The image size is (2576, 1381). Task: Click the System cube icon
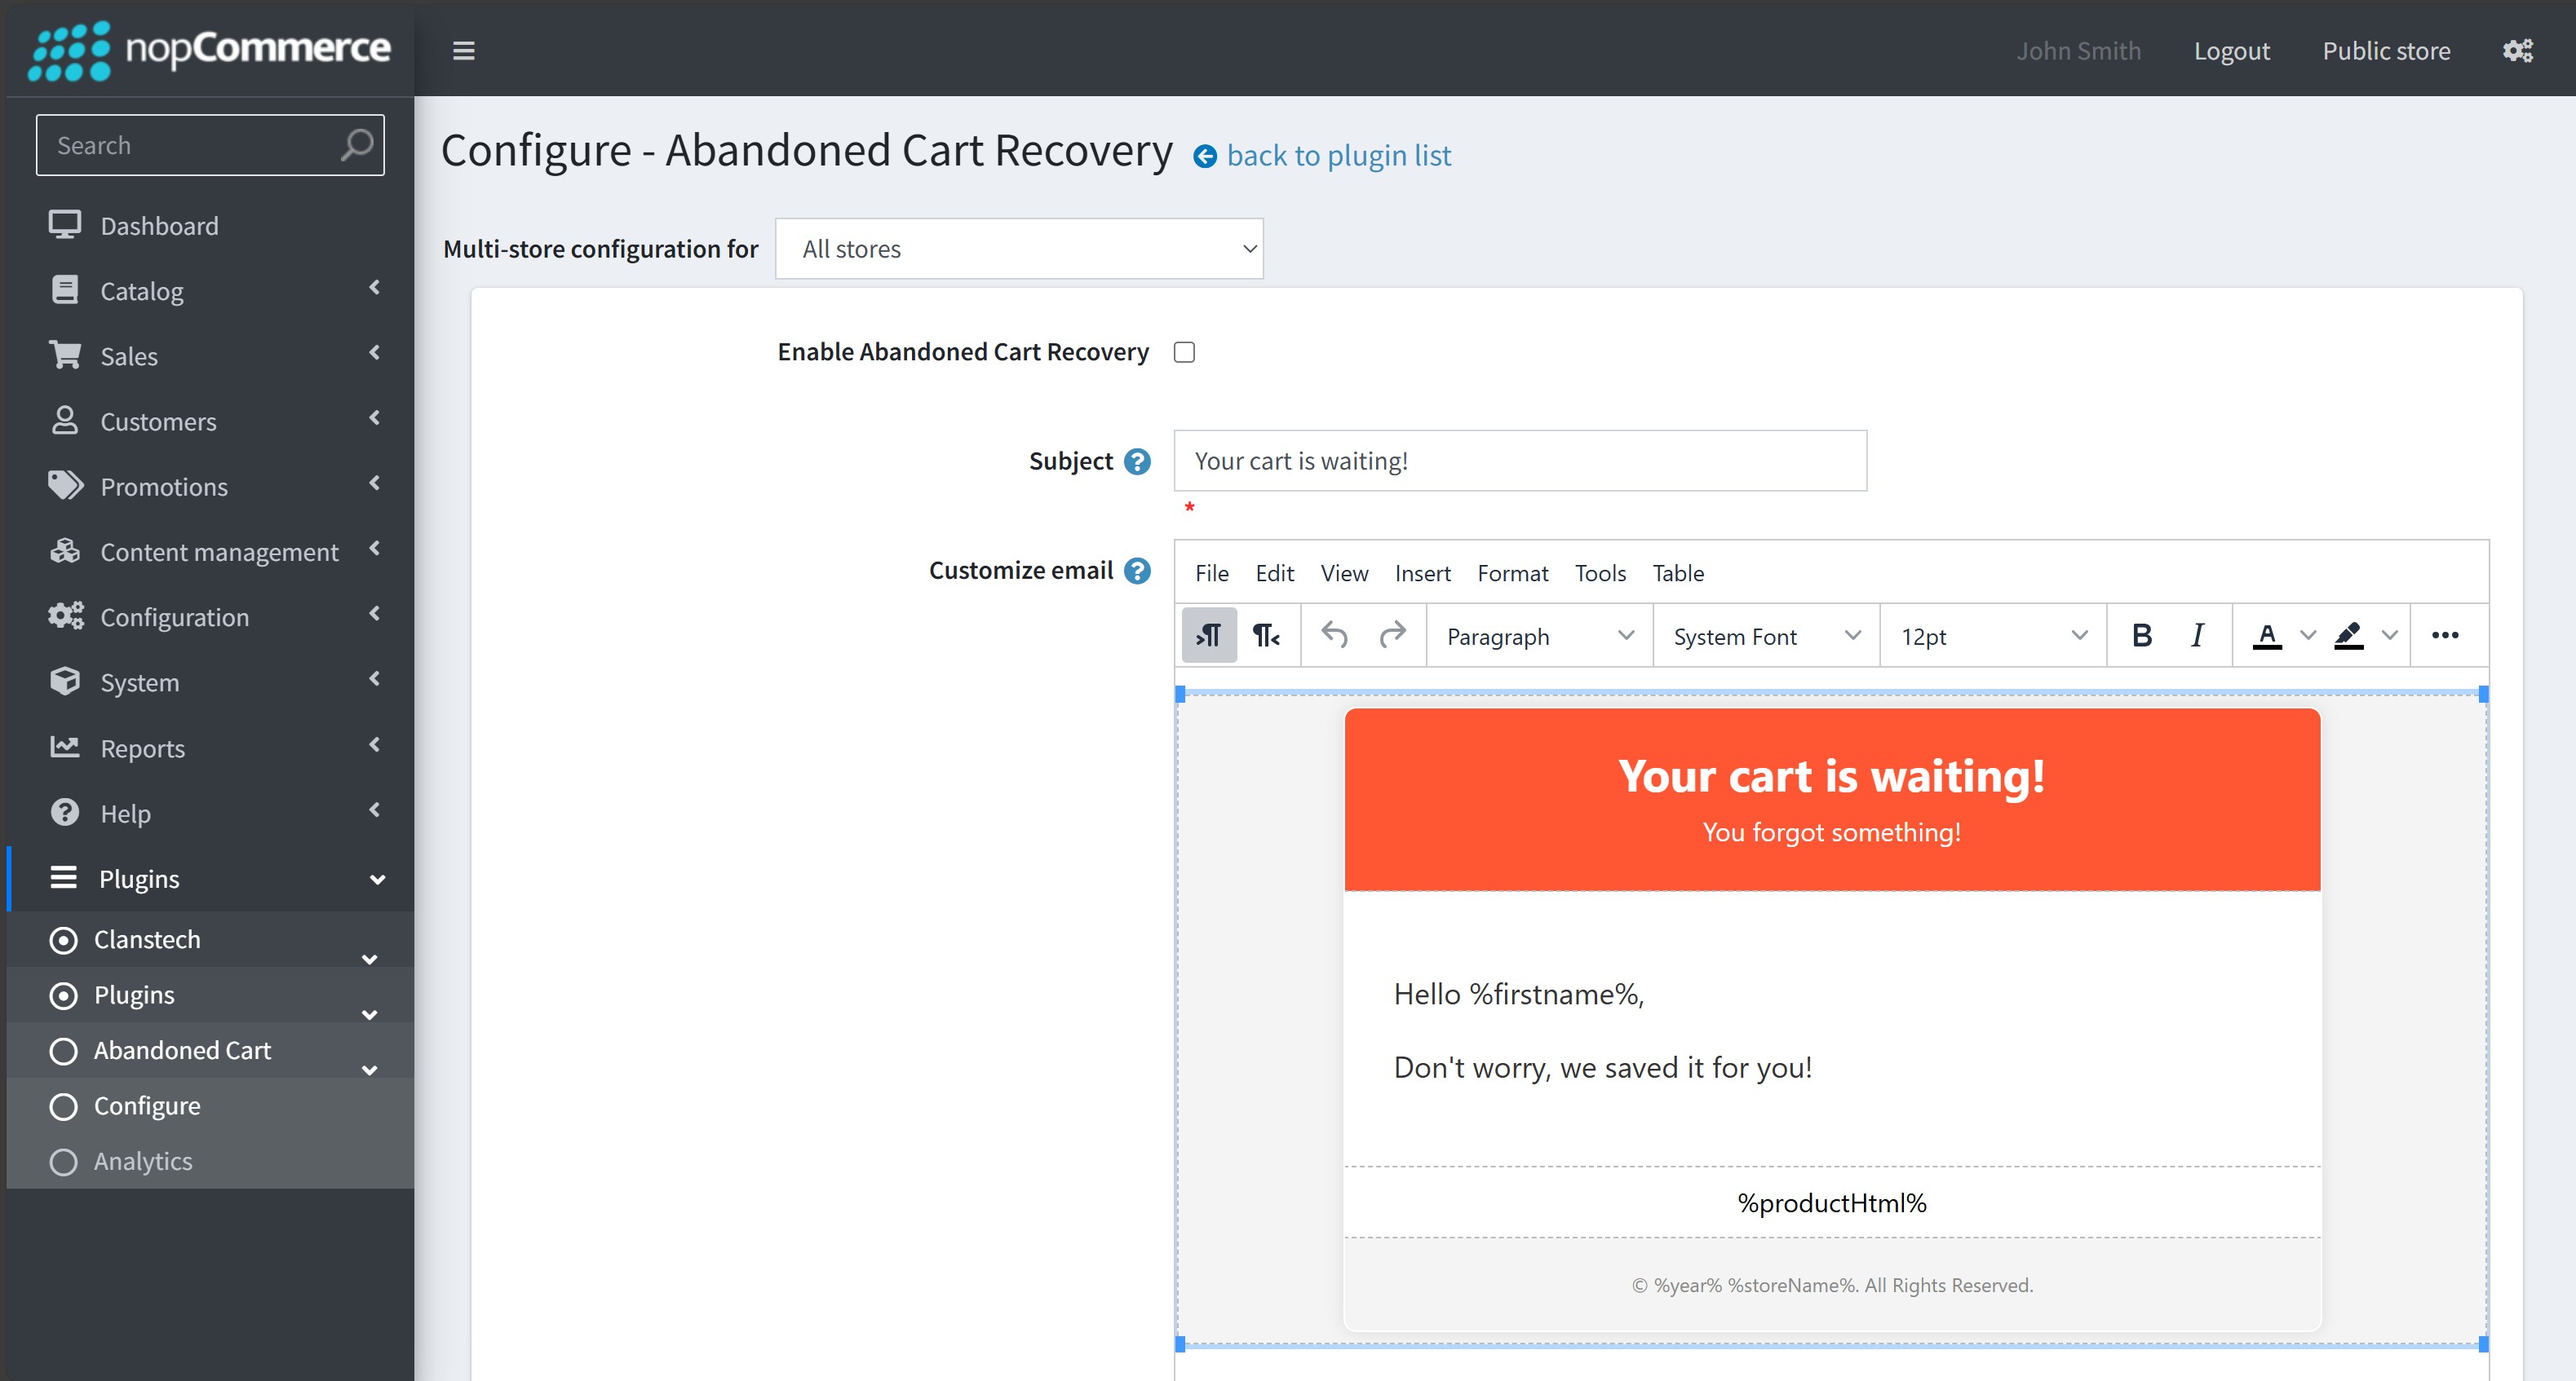[x=65, y=682]
